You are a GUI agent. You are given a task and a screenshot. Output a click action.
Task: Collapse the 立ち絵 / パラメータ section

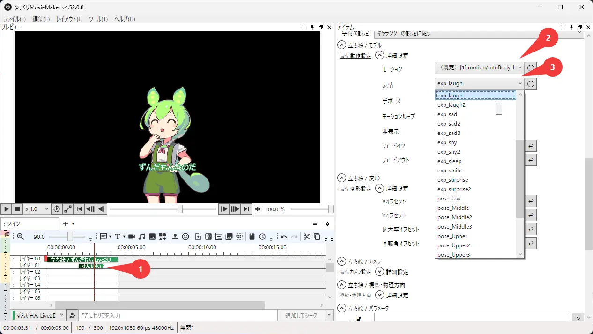[x=342, y=308]
